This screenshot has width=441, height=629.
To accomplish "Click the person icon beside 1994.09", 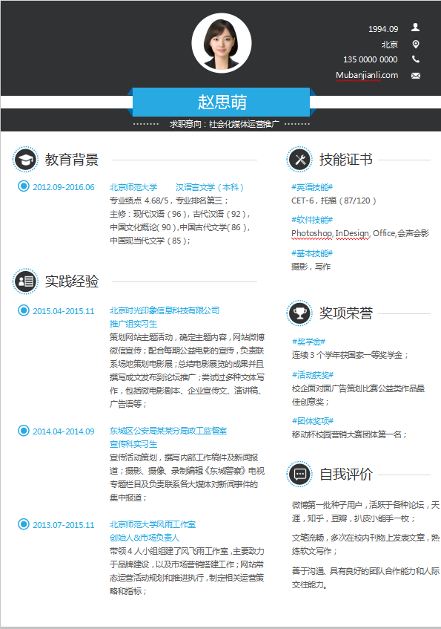I will click(415, 27).
